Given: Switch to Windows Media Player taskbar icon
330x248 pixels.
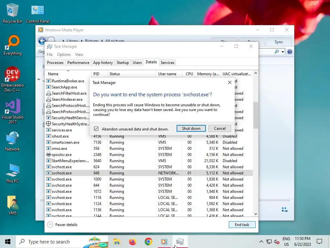Looking at the screenshot, I should pyautogui.click(x=164, y=242).
